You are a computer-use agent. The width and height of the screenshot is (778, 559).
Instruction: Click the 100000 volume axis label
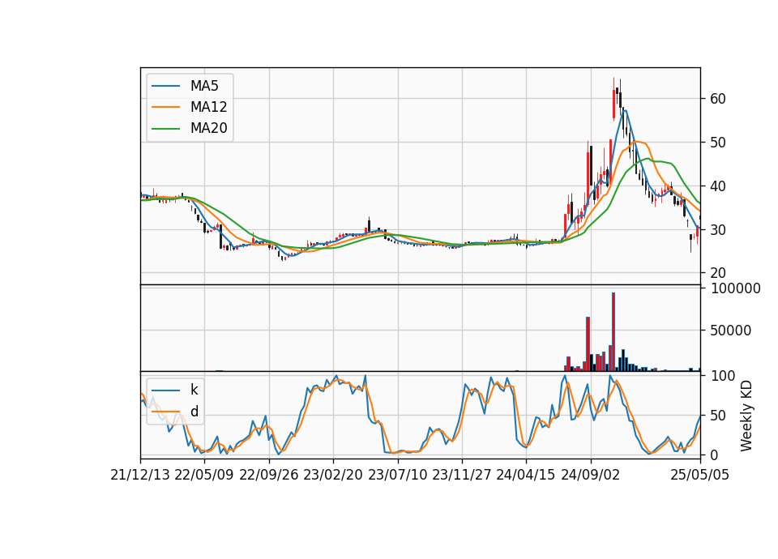(x=735, y=288)
